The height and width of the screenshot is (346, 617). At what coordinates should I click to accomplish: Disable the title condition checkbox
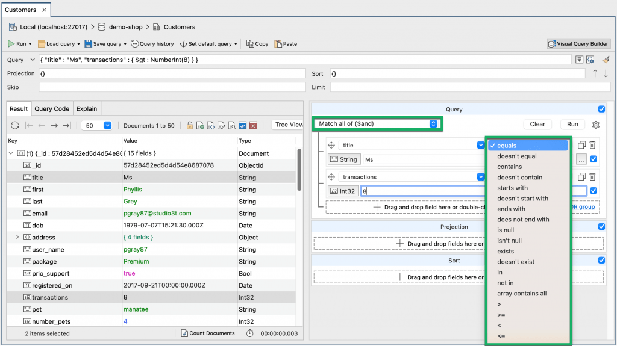[x=594, y=159]
